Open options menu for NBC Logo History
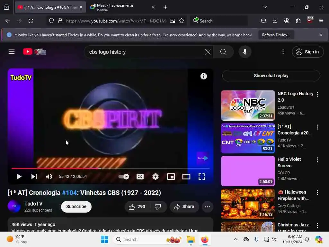 tap(317, 94)
